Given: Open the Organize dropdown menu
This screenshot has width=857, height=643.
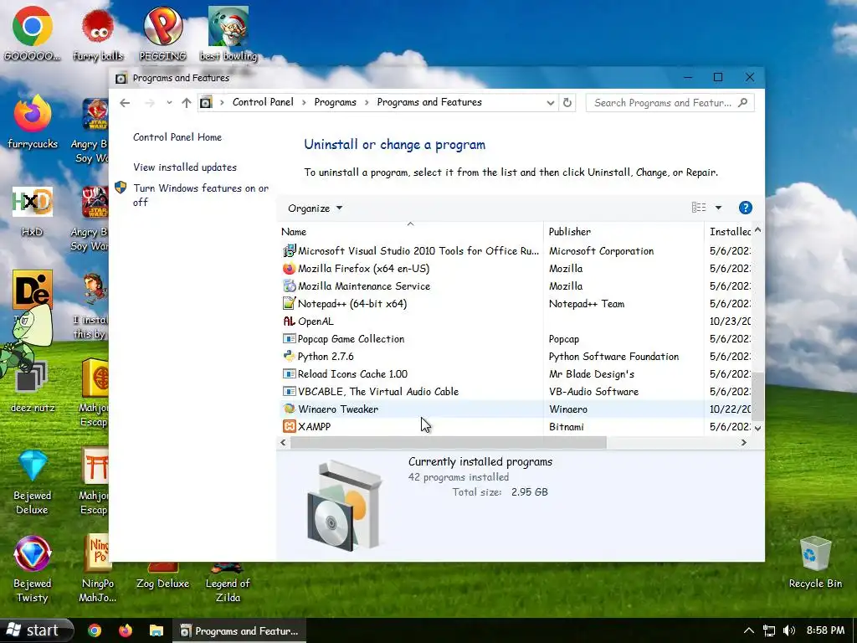Looking at the screenshot, I should (x=315, y=208).
